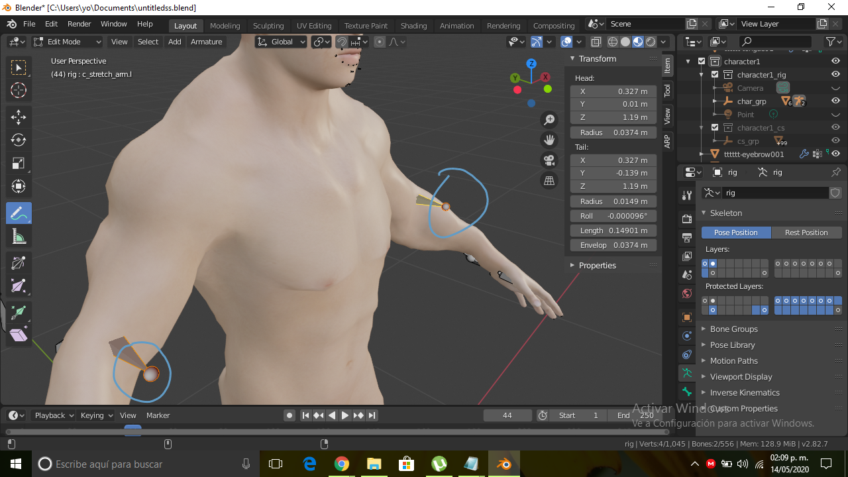The height and width of the screenshot is (477, 848).
Task: Click the Length value slider field
Action: click(613, 231)
